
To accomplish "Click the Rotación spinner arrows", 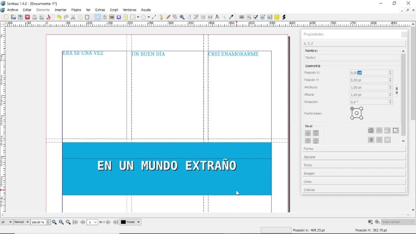I will click(x=390, y=102).
